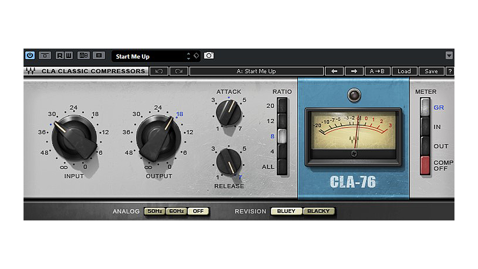The image size is (478, 269).
Task: Click the Load button
Action: point(404,71)
